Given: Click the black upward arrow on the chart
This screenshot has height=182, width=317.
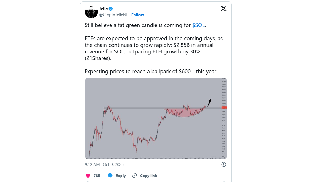Looking at the screenshot, I should point(209,102).
